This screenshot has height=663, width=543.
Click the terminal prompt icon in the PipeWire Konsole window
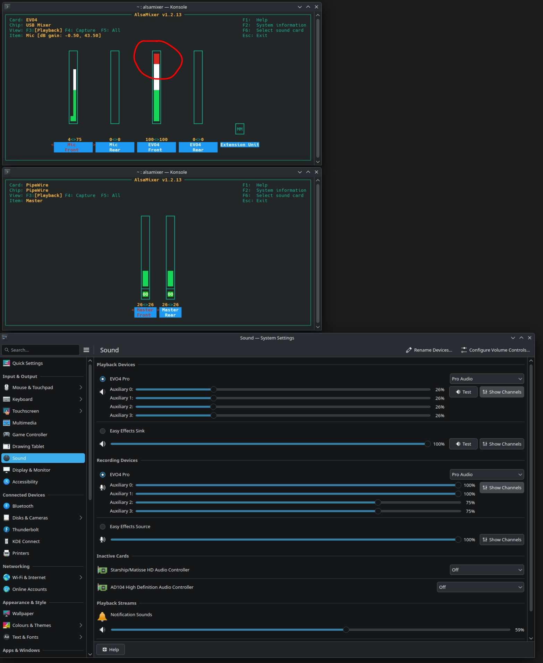tap(7, 172)
